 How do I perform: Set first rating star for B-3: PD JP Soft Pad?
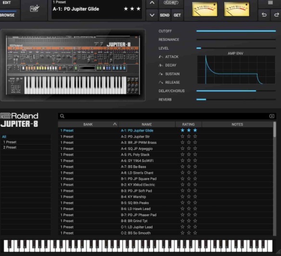(x=182, y=191)
